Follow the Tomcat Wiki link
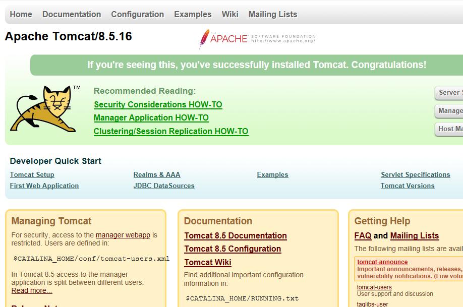Image resolution: width=463 pixels, height=307 pixels. tap(208, 263)
